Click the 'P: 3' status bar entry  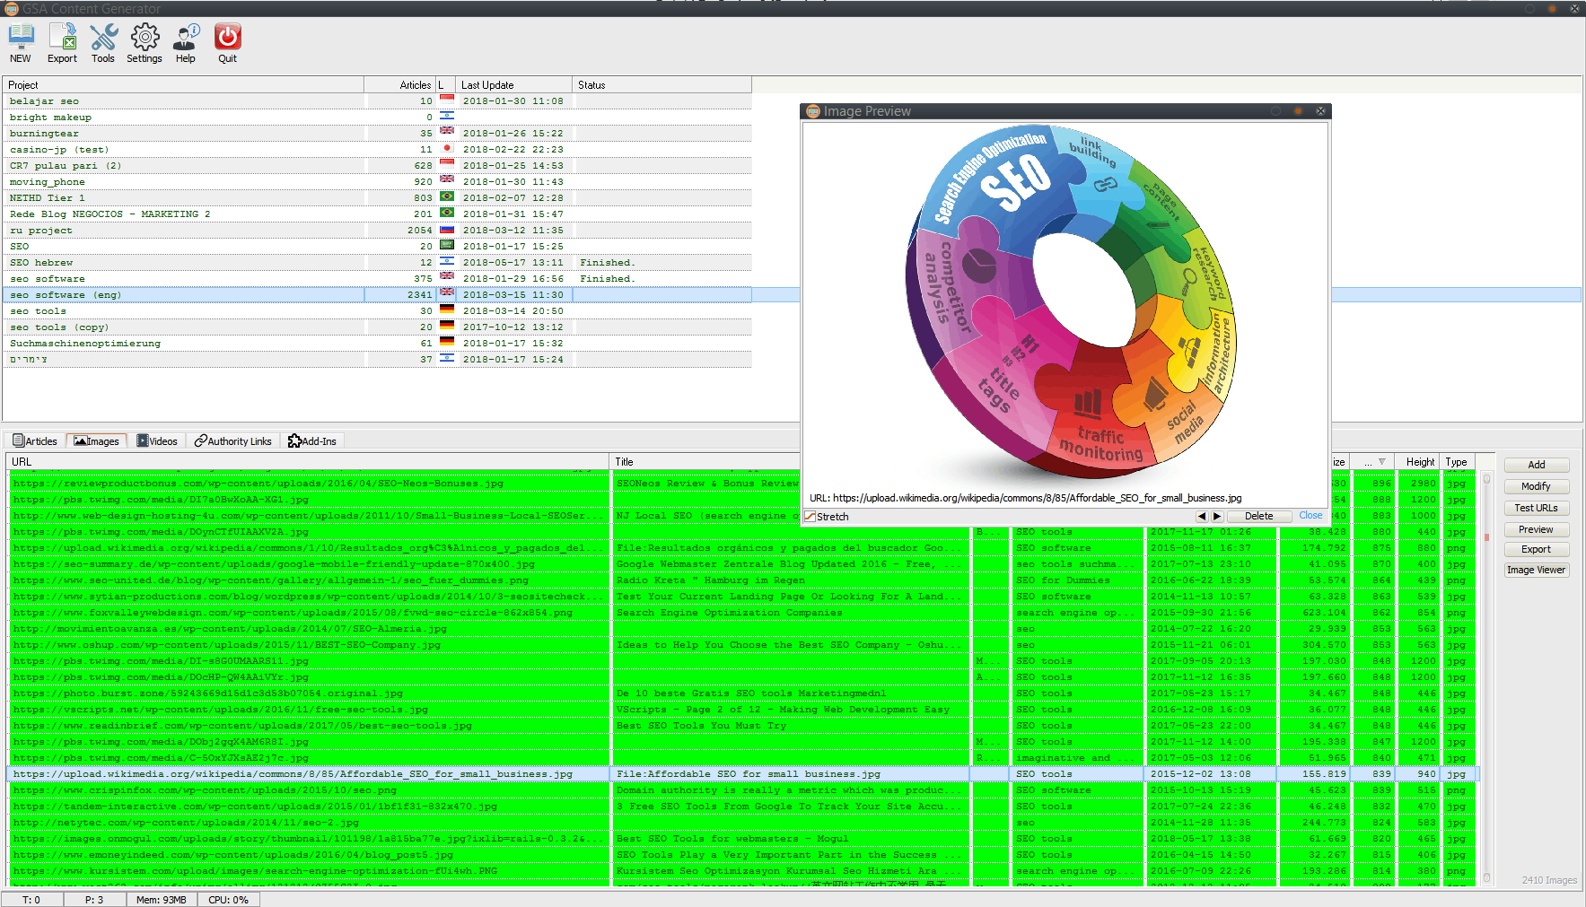click(x=94, y=900)
